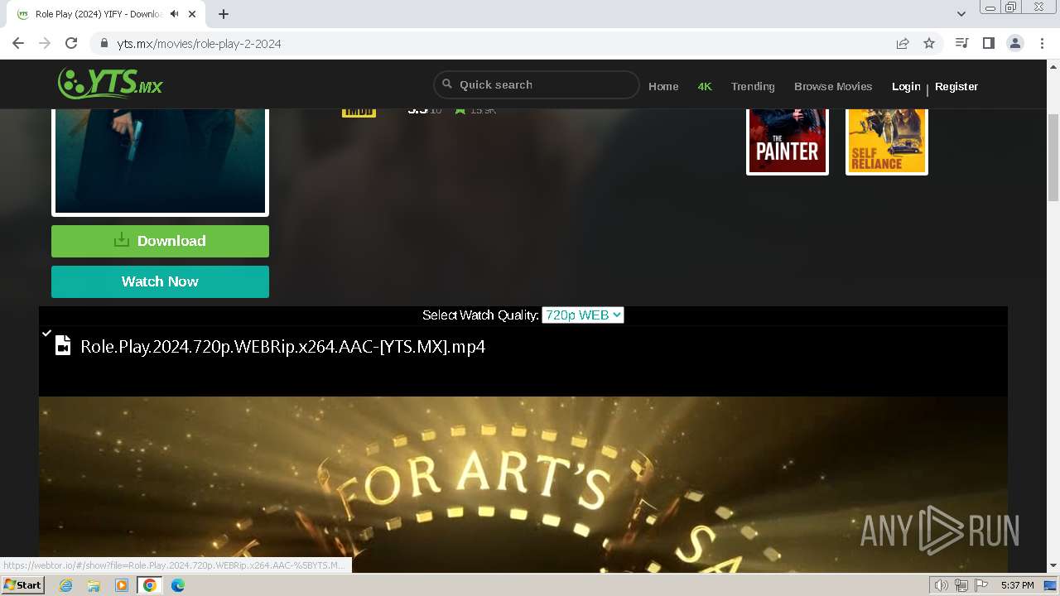This screenshot has height=596, width=1060.
Task: Click the taskbar clock 5:37 PM
Action: tap(1018, 585)
